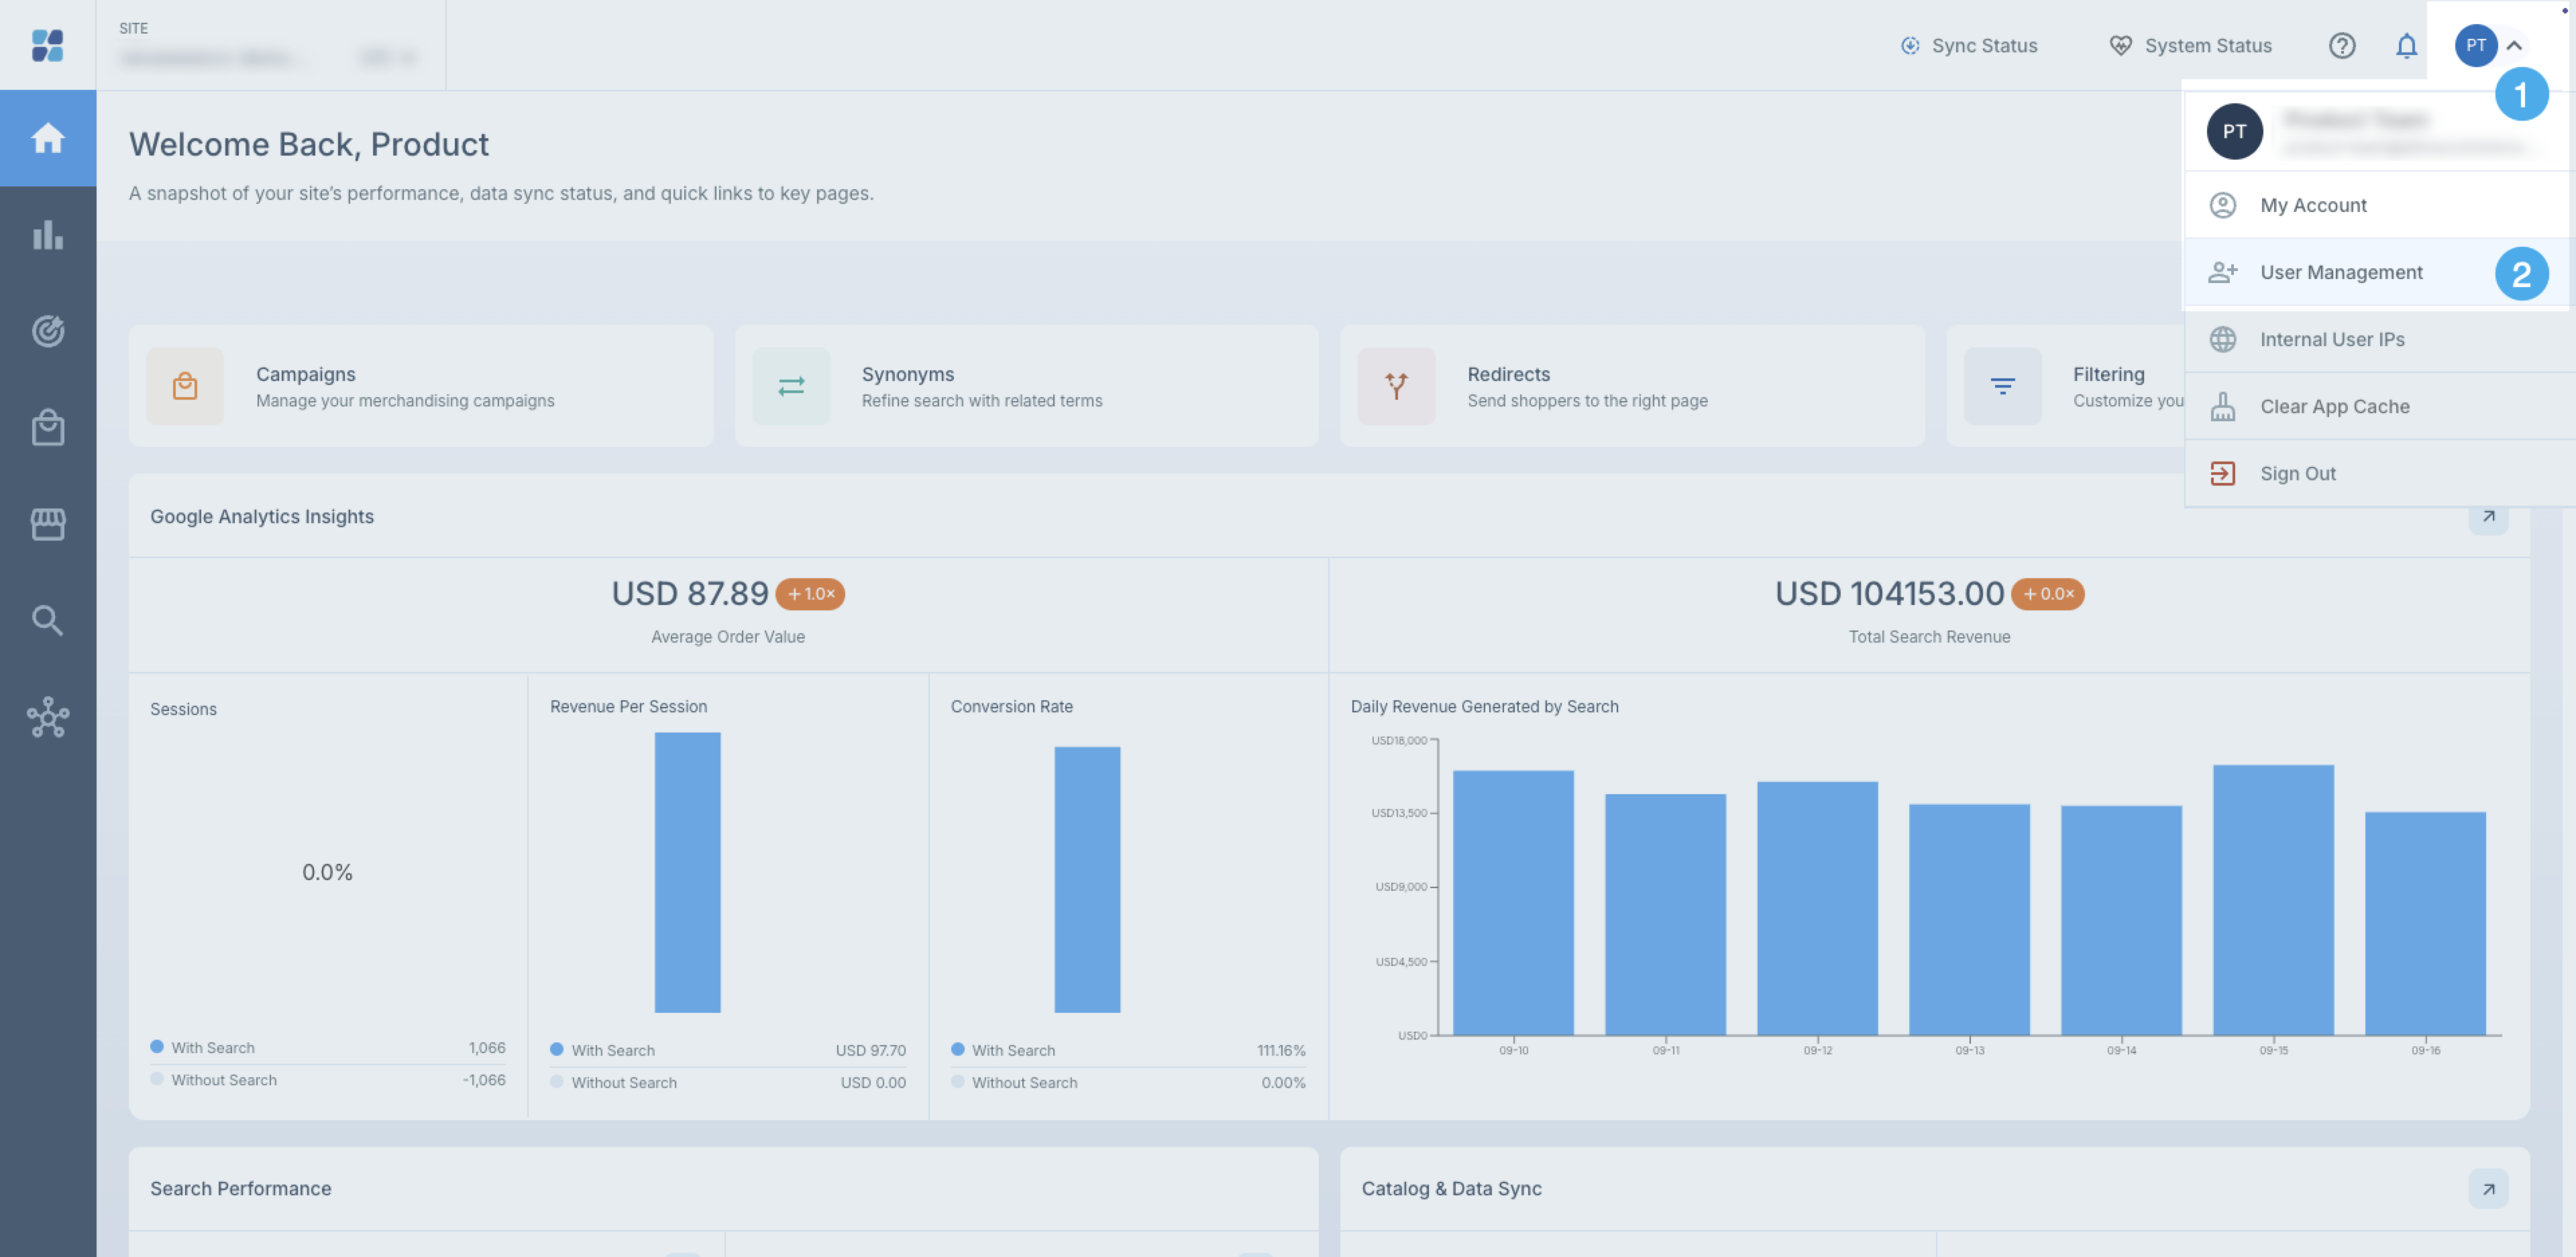Expand Catalog & Data Sync arrow
Viewport: 2576px width, 1257px height.
click(2488, 1188)
